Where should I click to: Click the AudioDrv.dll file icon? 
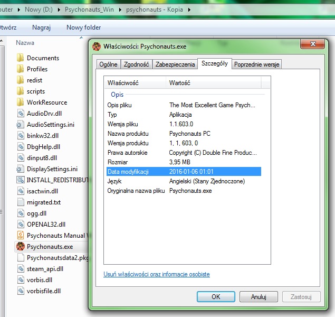click(21, 114)
